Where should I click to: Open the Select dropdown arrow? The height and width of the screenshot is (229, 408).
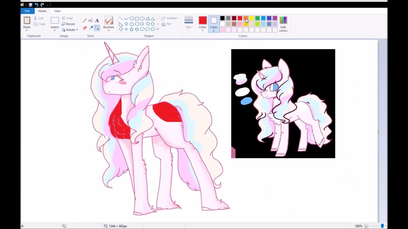pyautogui.click(x=55, y=30)
